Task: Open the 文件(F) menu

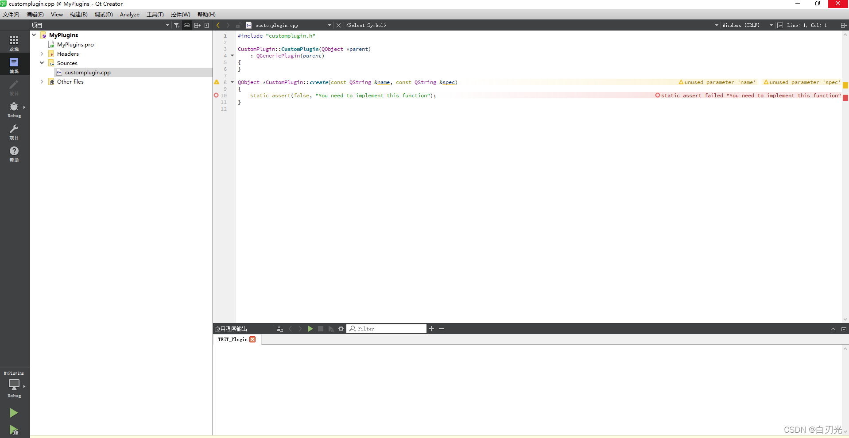Action: (11, 15)
